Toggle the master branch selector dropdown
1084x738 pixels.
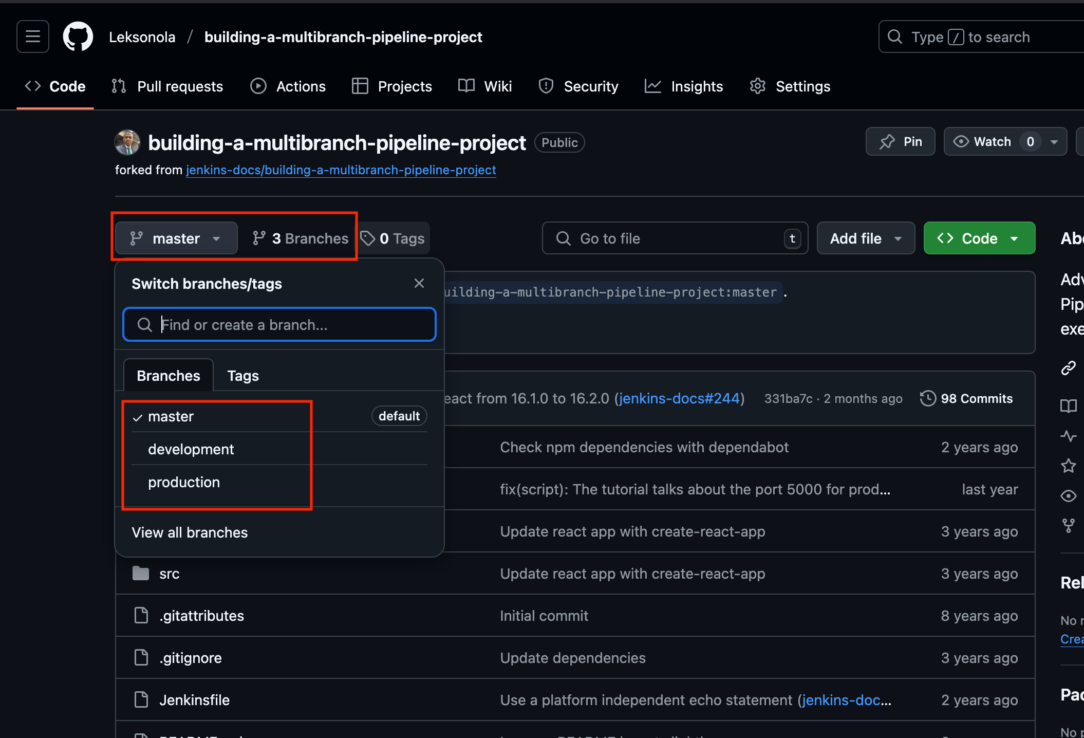[x=176, y=238]
